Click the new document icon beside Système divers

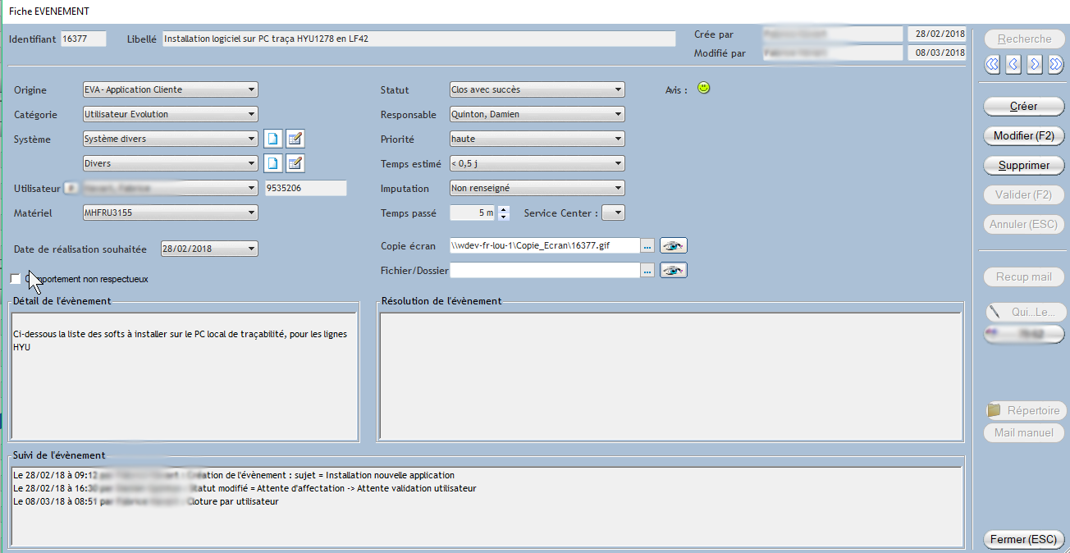pyautogui.click(x=272, y=139)
